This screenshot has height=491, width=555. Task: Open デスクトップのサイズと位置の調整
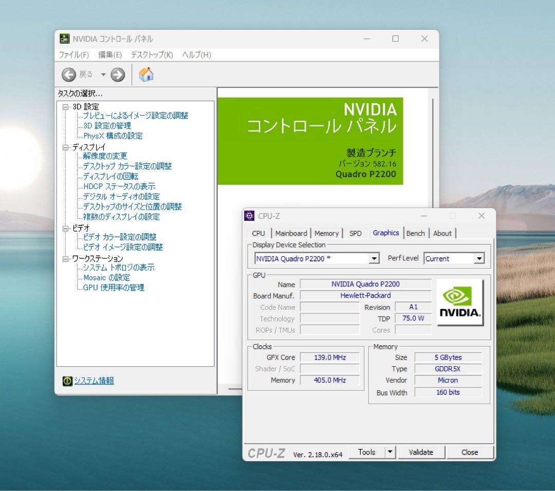click(x=133, y=206)
